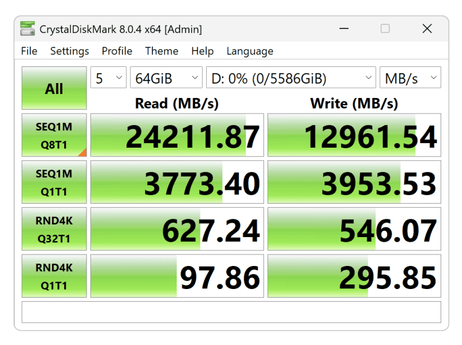Viewport: 462px width, 345px height.
Task: Click the CrystalDiskMark app icon in title bar
Action: click(27, 29)
